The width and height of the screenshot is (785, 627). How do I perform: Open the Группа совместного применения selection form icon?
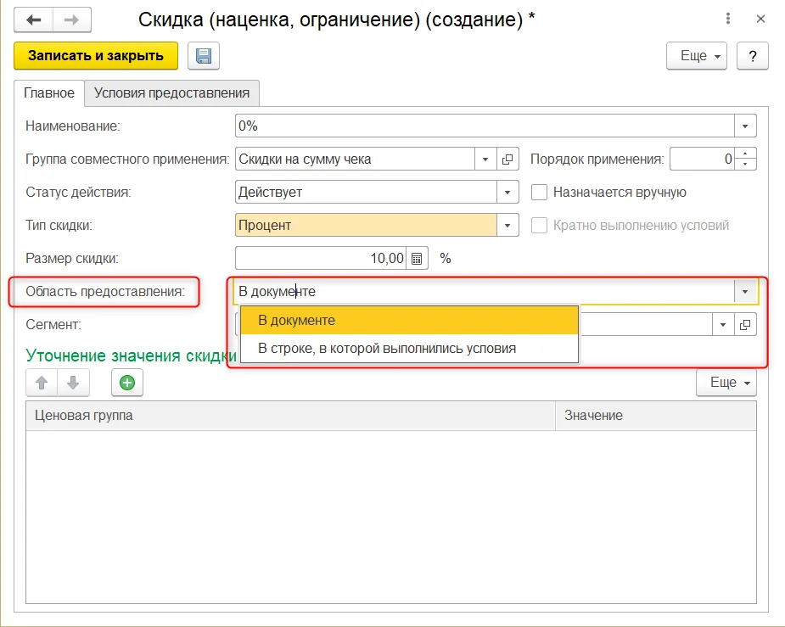click(507, 160)
